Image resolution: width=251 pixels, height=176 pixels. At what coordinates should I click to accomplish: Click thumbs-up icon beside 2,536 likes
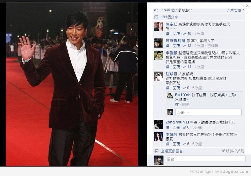[156, 10]
